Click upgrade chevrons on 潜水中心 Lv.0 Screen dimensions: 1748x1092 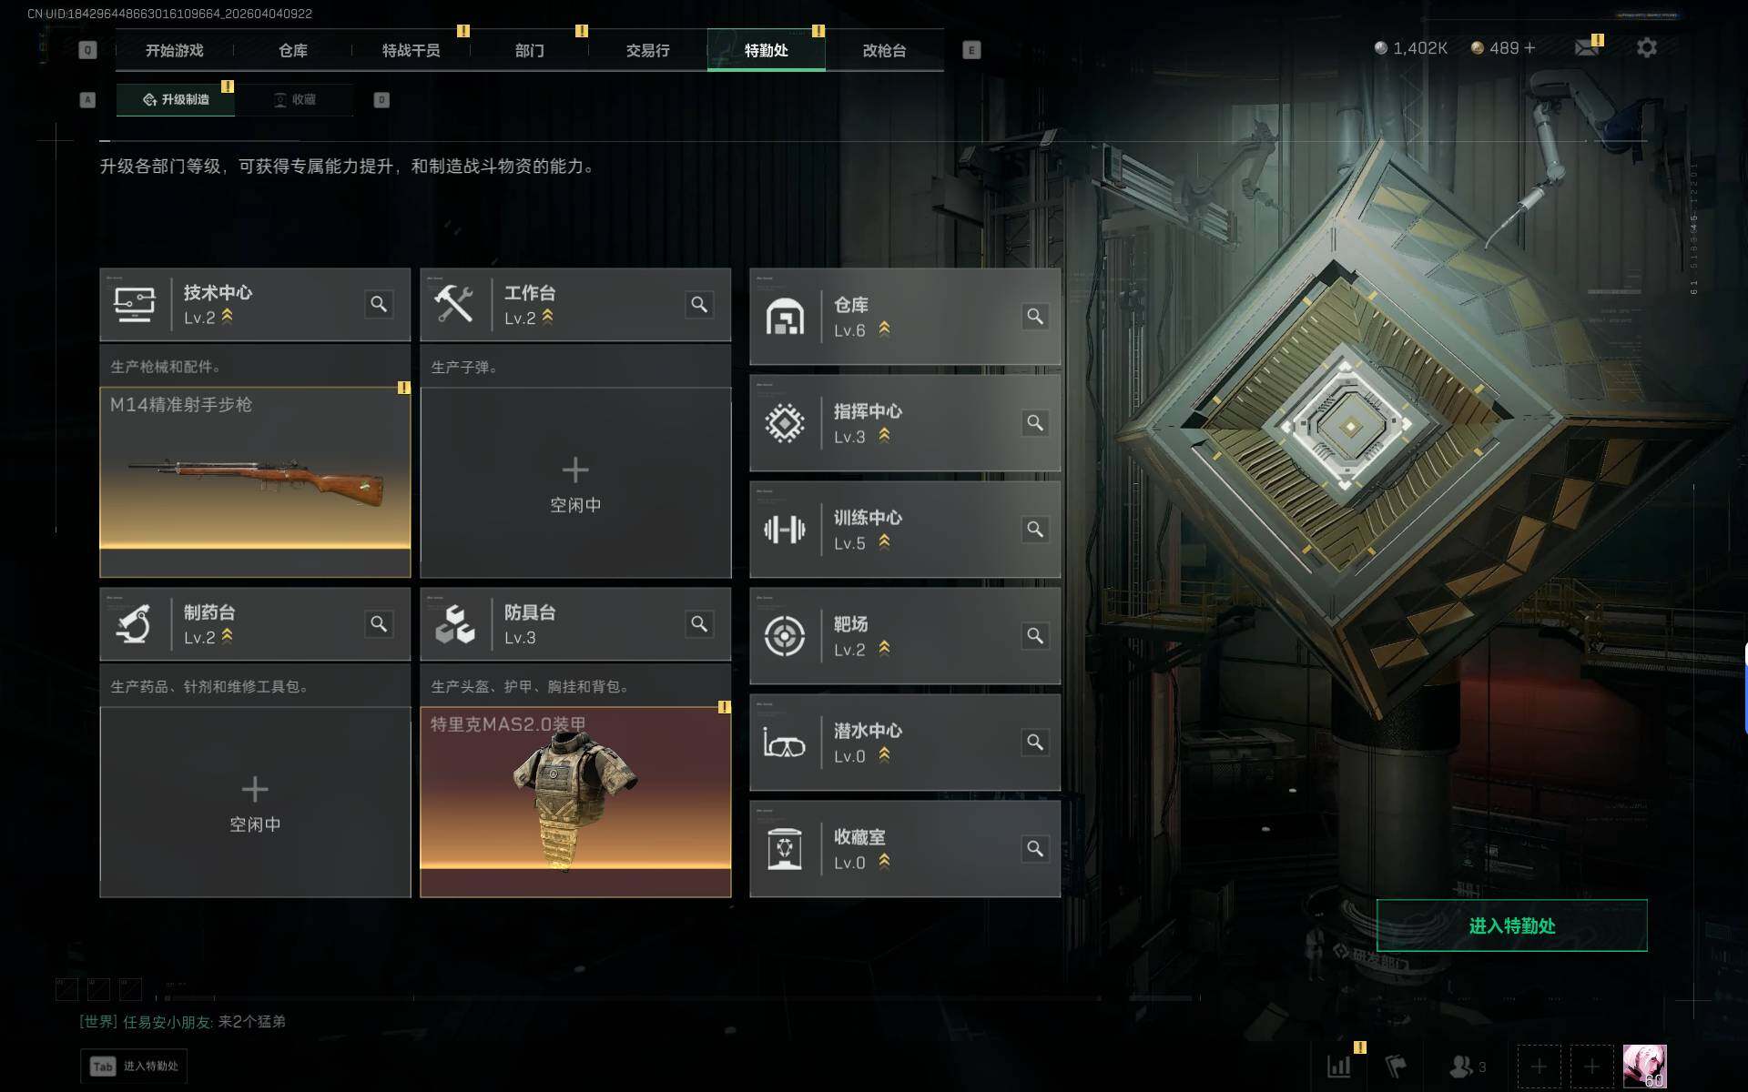(x=884, y=755)
